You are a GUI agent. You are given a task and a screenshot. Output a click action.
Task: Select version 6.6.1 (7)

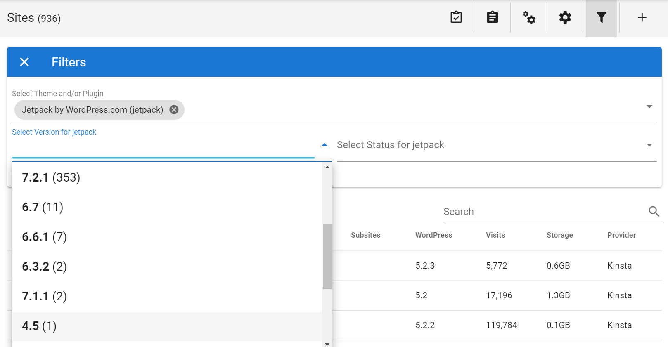click(167, 237)
